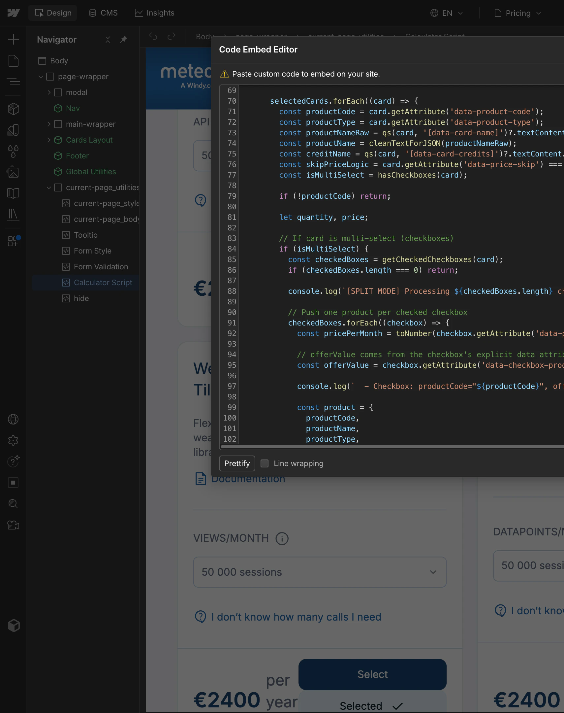Collapse the page-wrapper tree node

click(41, 77)
